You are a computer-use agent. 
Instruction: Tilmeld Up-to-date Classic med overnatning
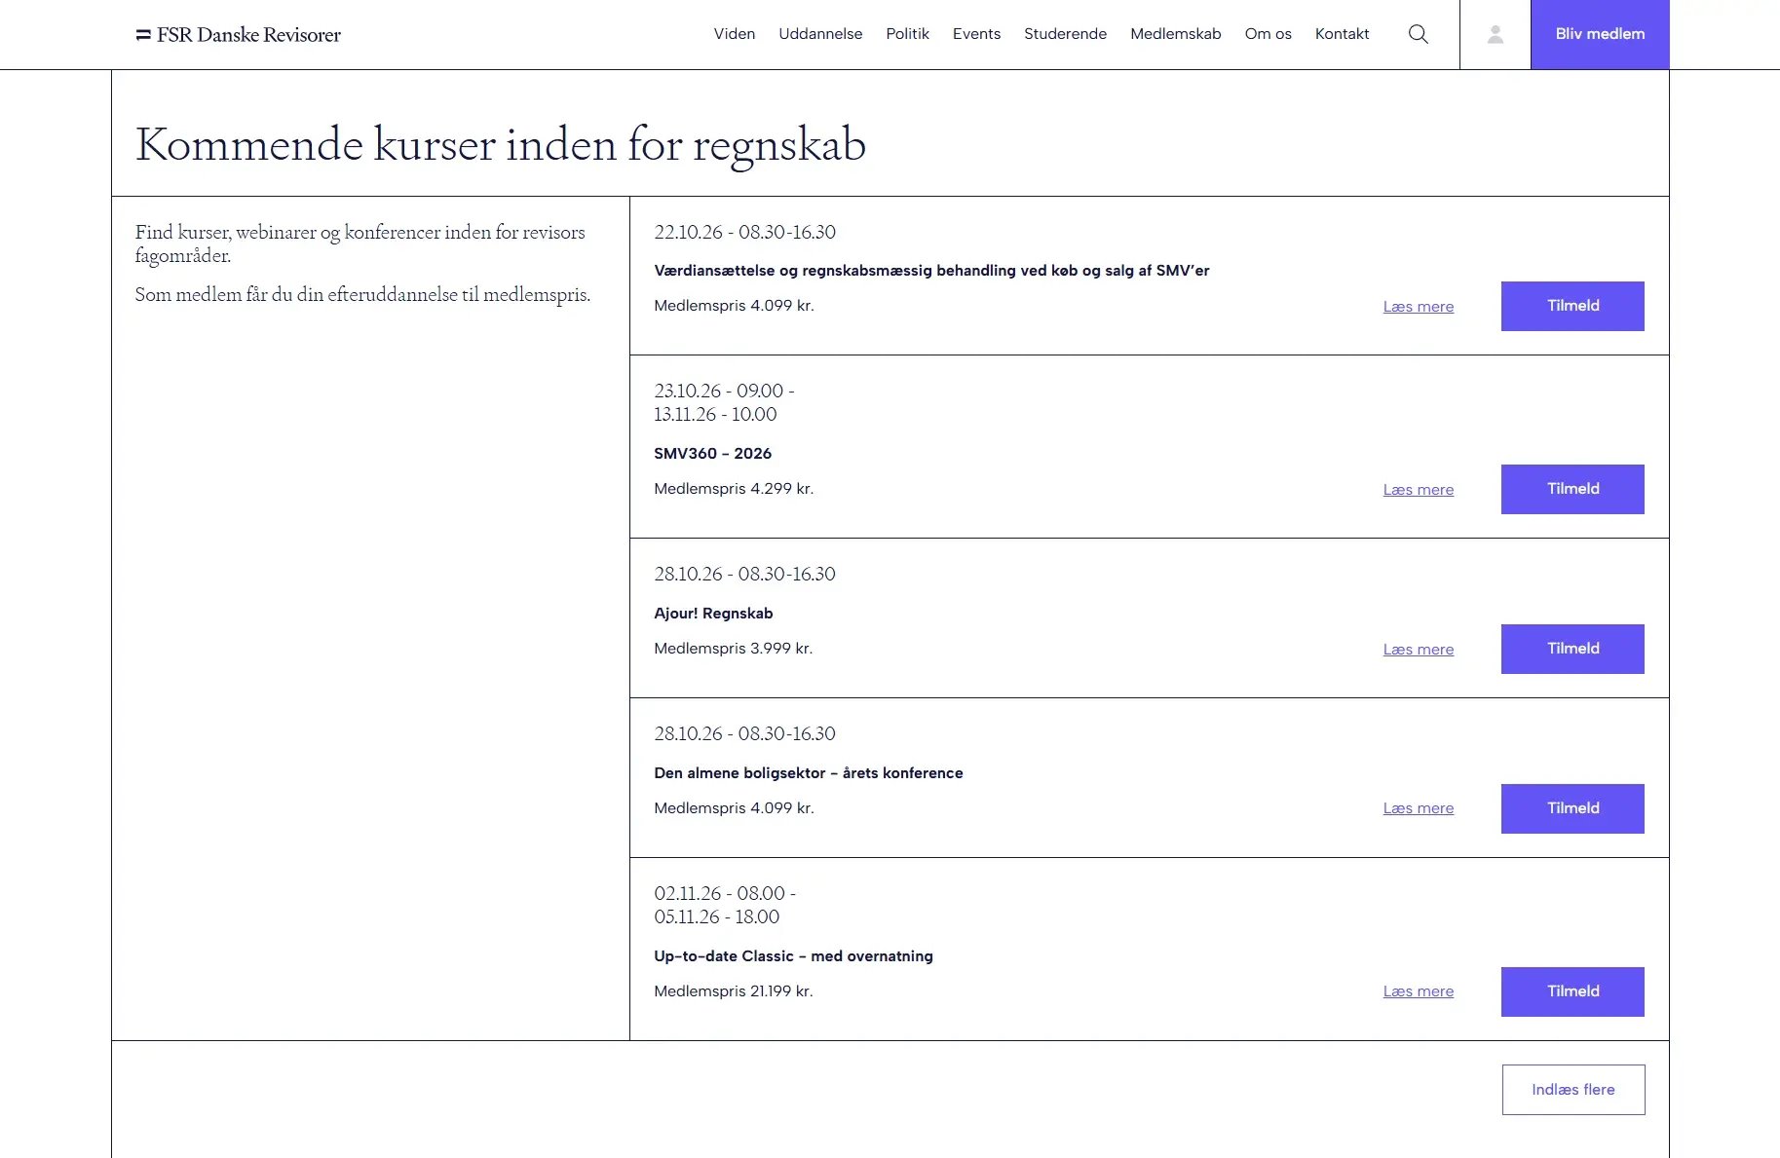click(1572, 991)
